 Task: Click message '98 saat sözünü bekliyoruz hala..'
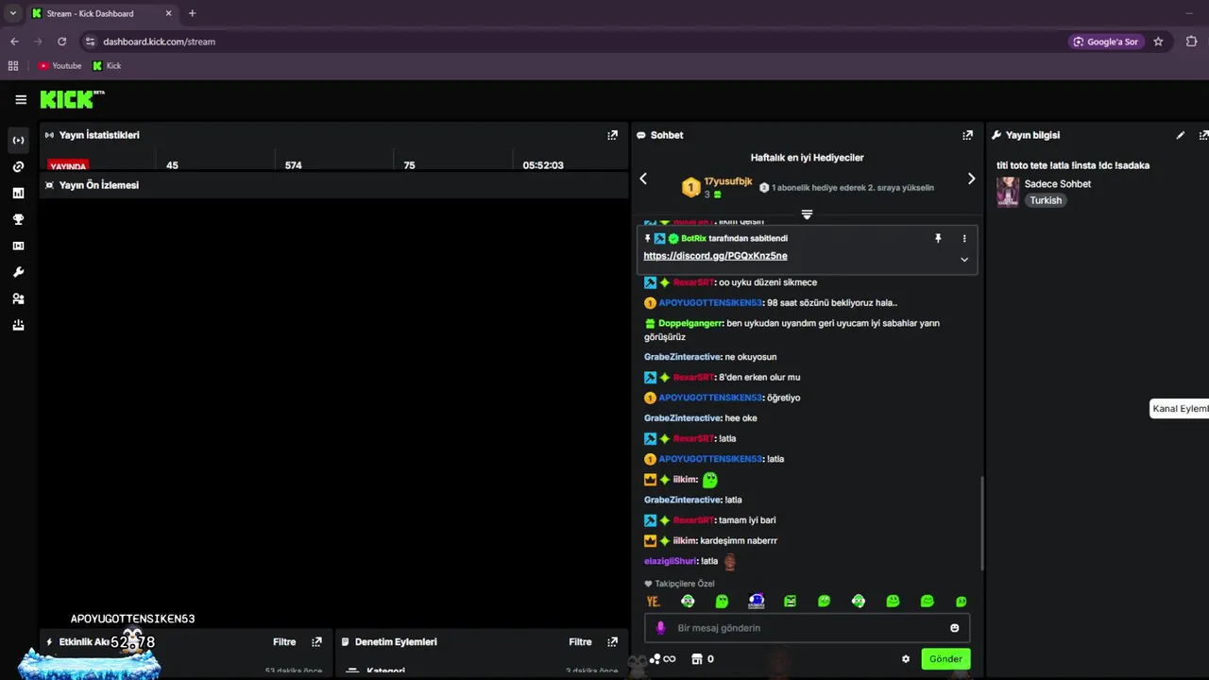pyautogui.click(x=832, y=303)
